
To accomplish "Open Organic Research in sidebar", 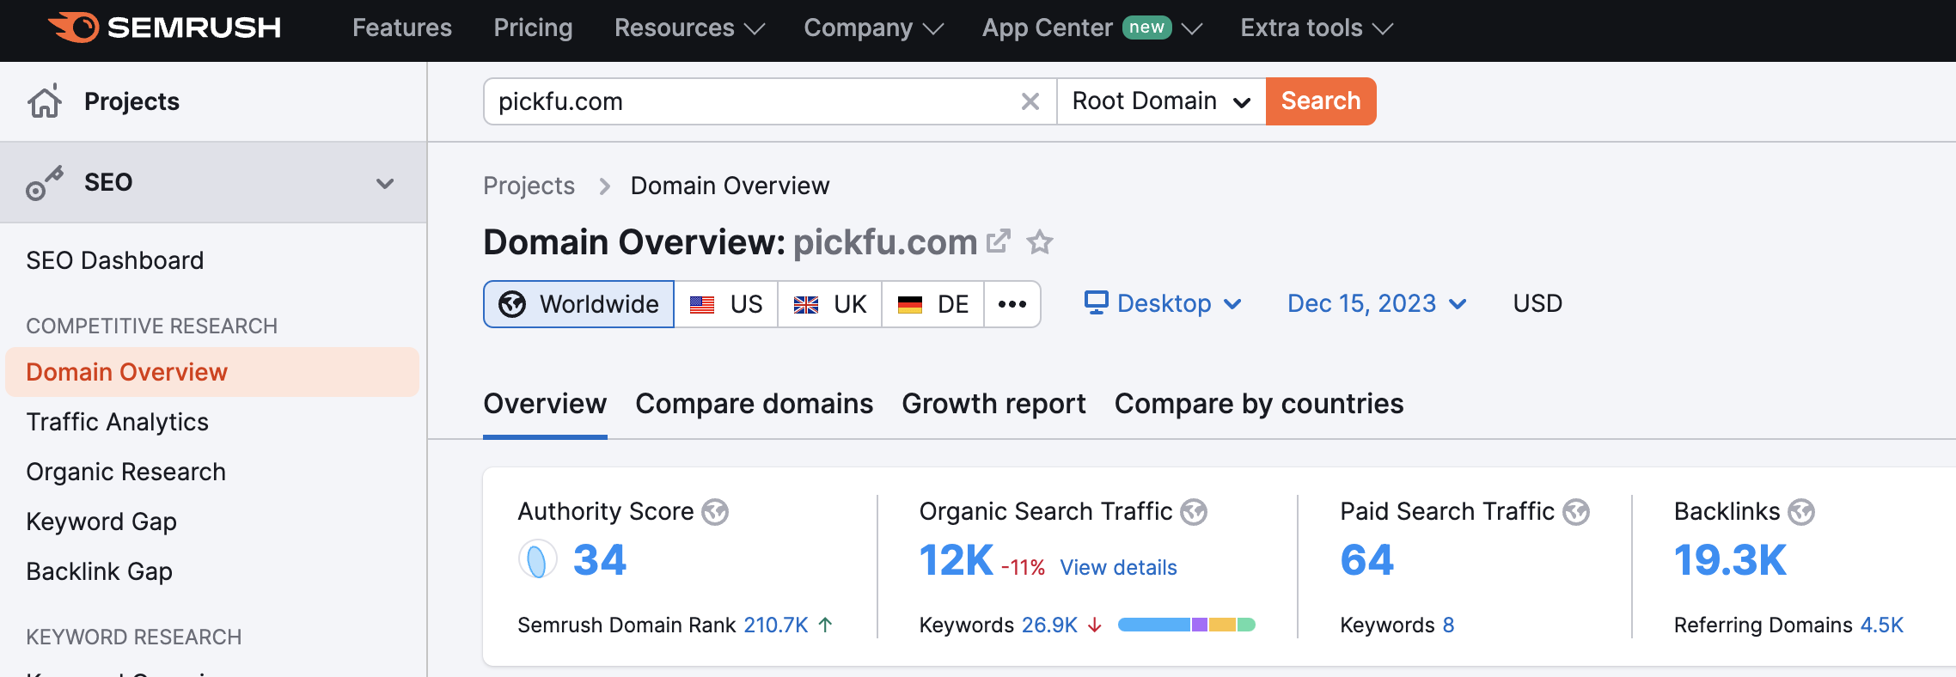I will tap(125, 472).
